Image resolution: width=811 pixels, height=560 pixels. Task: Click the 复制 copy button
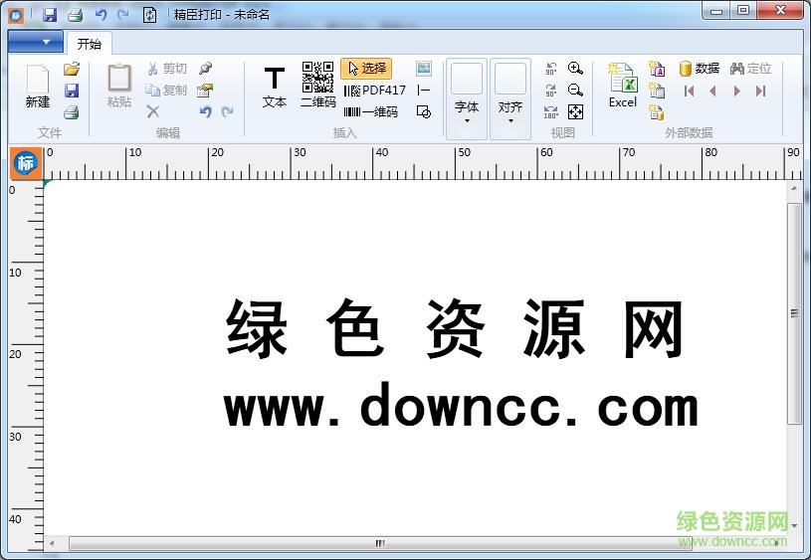click(x=166, y=90)
